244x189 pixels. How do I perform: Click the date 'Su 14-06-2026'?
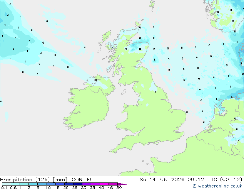pos(162,180)
